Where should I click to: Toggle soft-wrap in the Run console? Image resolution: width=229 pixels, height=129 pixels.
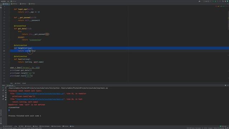tap(6, 93)
